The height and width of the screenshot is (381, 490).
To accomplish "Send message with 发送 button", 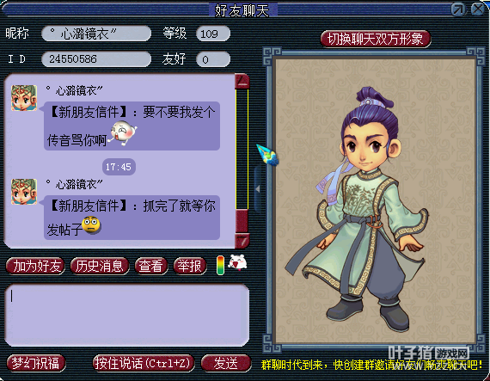I will click(225, 363).
